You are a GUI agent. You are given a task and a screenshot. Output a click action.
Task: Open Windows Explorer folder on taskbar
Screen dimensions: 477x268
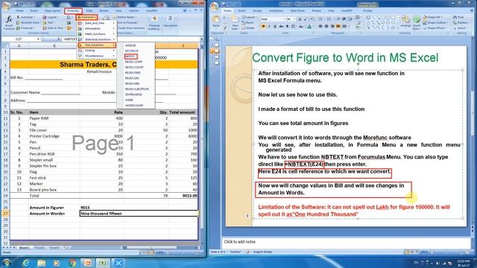click(x=42, y=263)
